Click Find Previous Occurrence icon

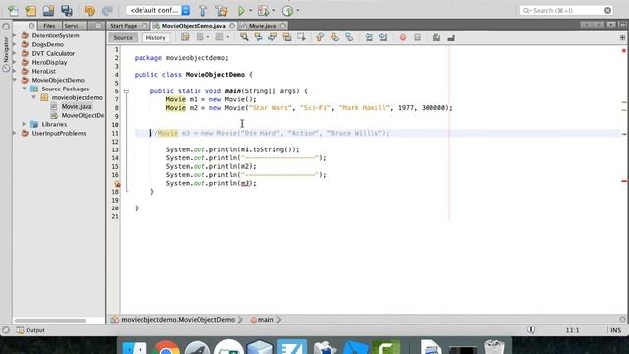pos(257,37)
